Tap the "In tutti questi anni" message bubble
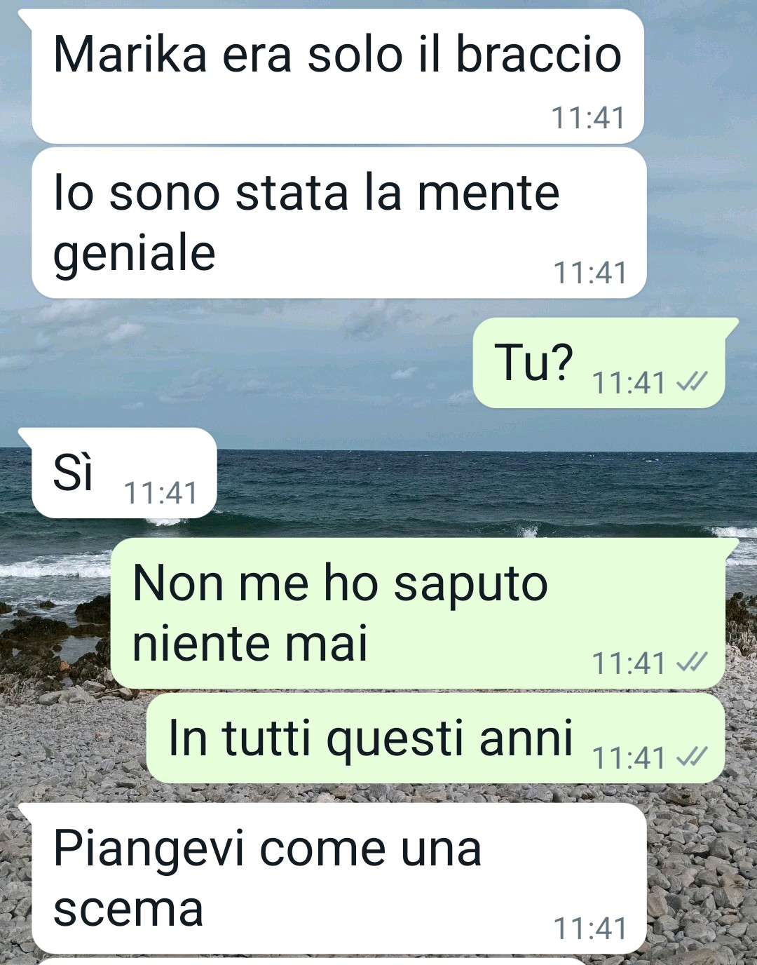757x965 pixels. tap(435, 738)
